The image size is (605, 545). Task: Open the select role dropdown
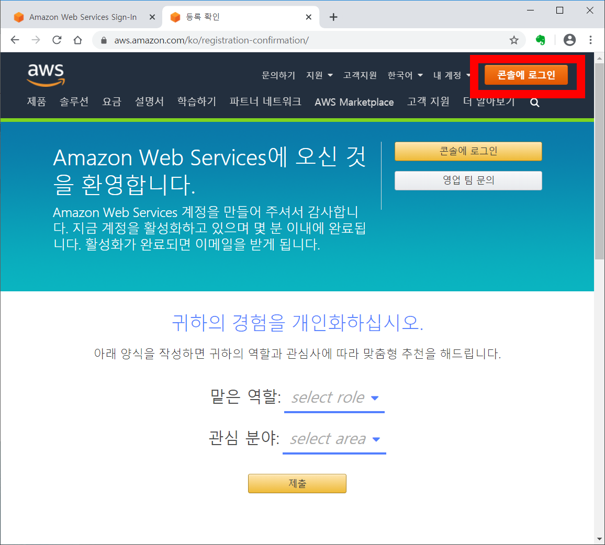click(x=334, y=398)
